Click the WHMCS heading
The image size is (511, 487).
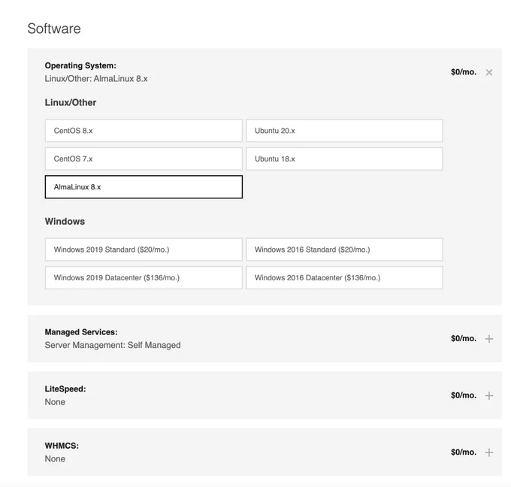(62, 446)
